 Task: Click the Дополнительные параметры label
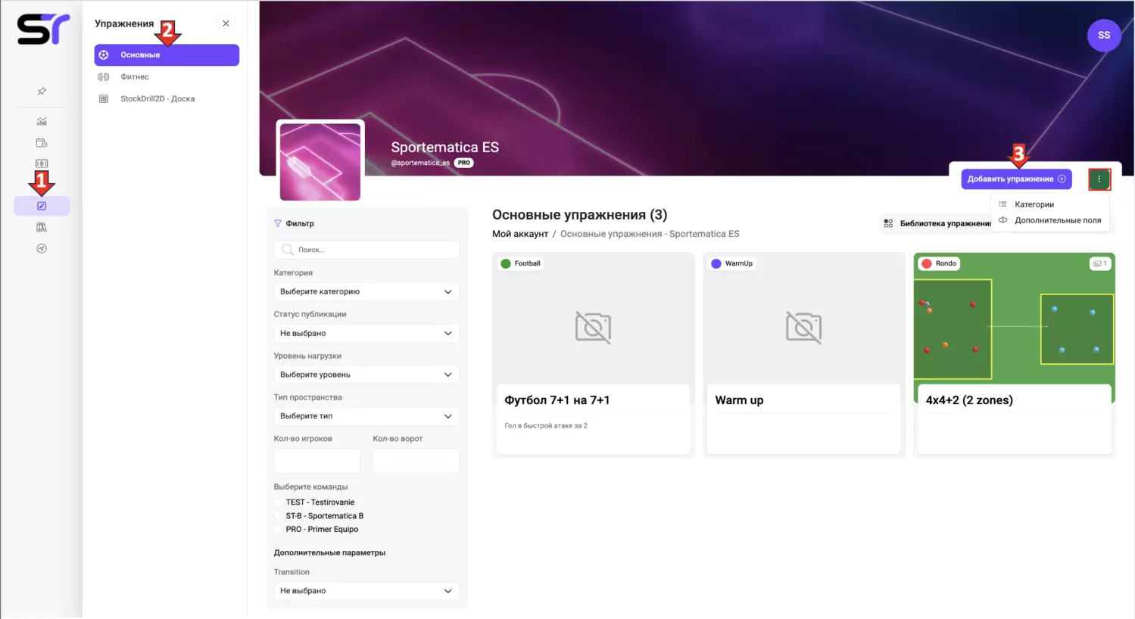(x=329, y=552)
